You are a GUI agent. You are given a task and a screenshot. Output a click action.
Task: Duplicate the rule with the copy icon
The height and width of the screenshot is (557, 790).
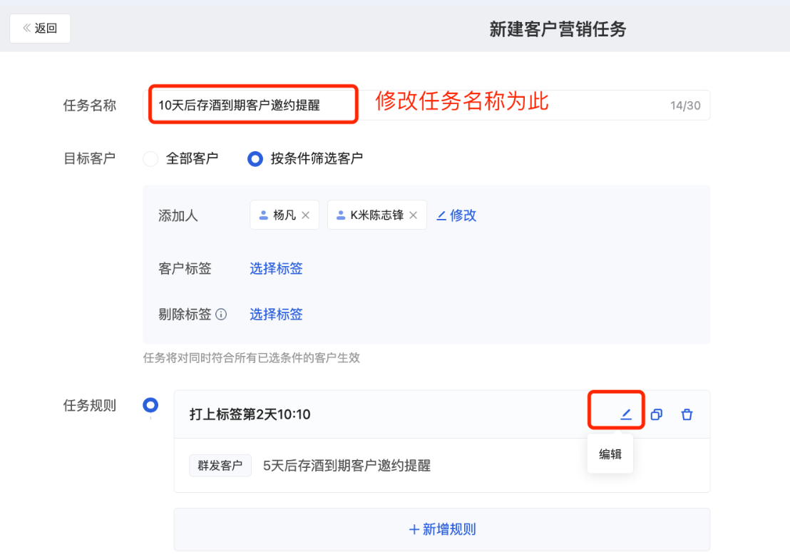pos(656,414)
